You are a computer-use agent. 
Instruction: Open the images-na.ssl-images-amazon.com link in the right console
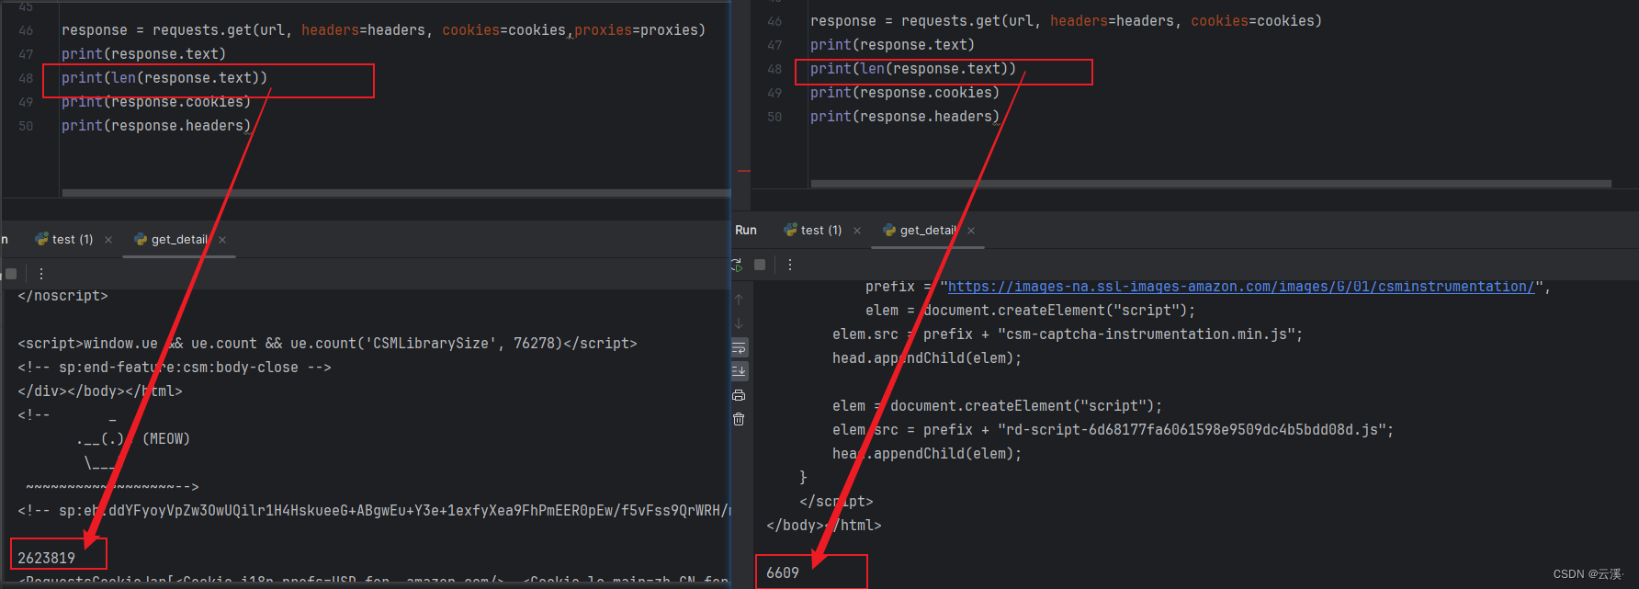(x=1241, y=287)
